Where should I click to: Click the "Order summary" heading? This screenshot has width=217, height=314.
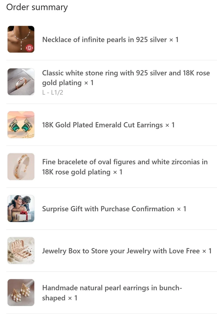(x=37, y=7)
